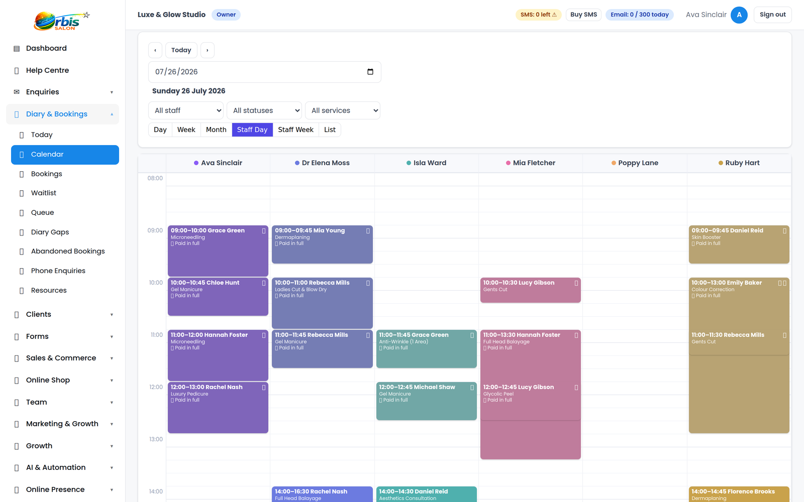804x502 pixels.
Task: Click the Owner role badge
Action: click(x=226, y=15)
